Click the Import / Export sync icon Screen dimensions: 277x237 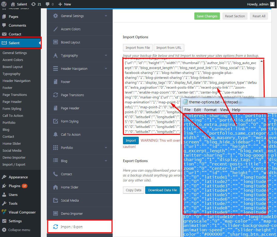56,227
